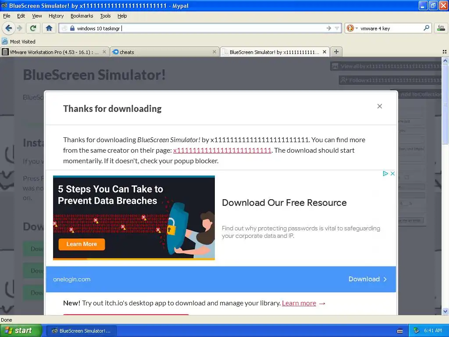Open a new tab with plus button
The image size is (449, 337).
coord(336,52)
